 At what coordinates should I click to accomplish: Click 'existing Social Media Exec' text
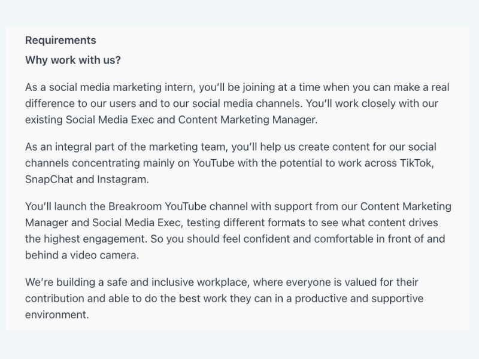(89, 120)
